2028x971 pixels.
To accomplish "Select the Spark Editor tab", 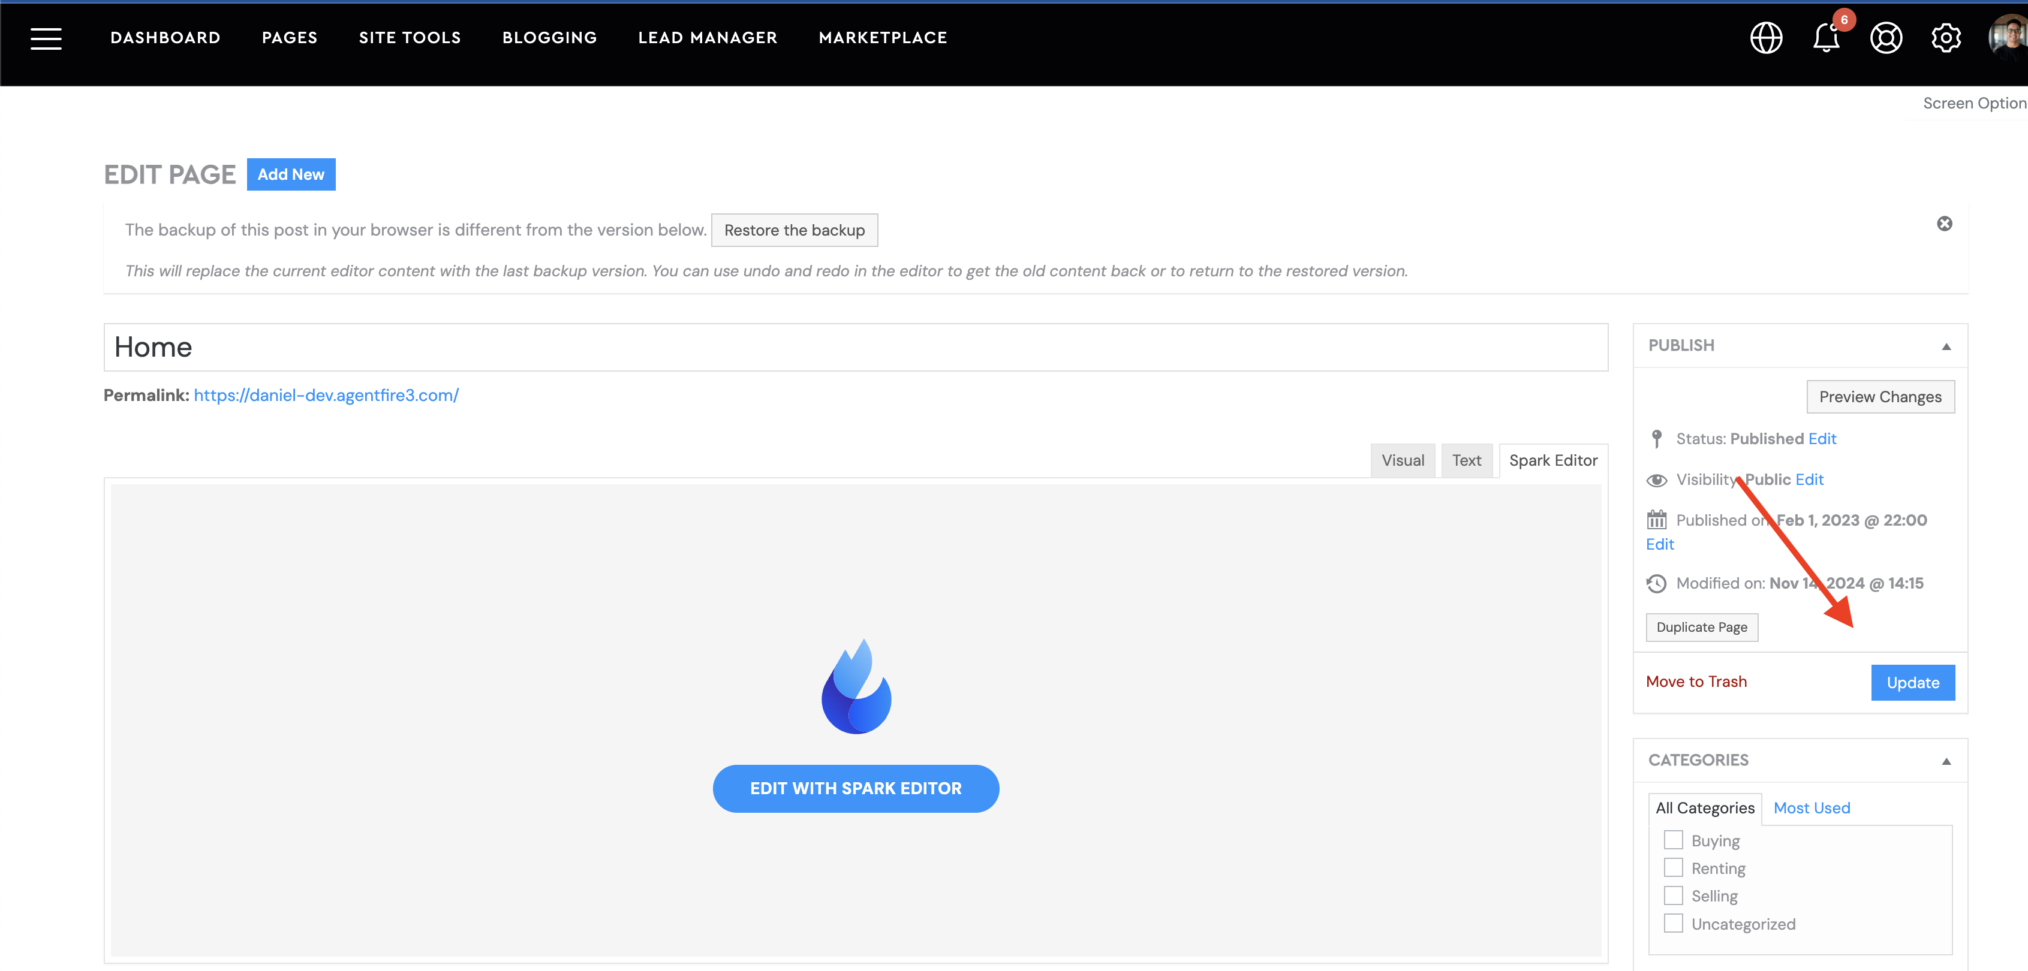I will point(1552,460).
